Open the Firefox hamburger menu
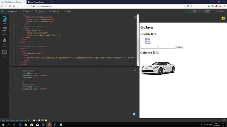The image size is (227, 127). [225, 6]
